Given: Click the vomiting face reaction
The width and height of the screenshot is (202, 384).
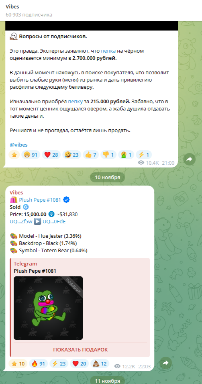Looking at the screenshot, I should tap(126, 155).
